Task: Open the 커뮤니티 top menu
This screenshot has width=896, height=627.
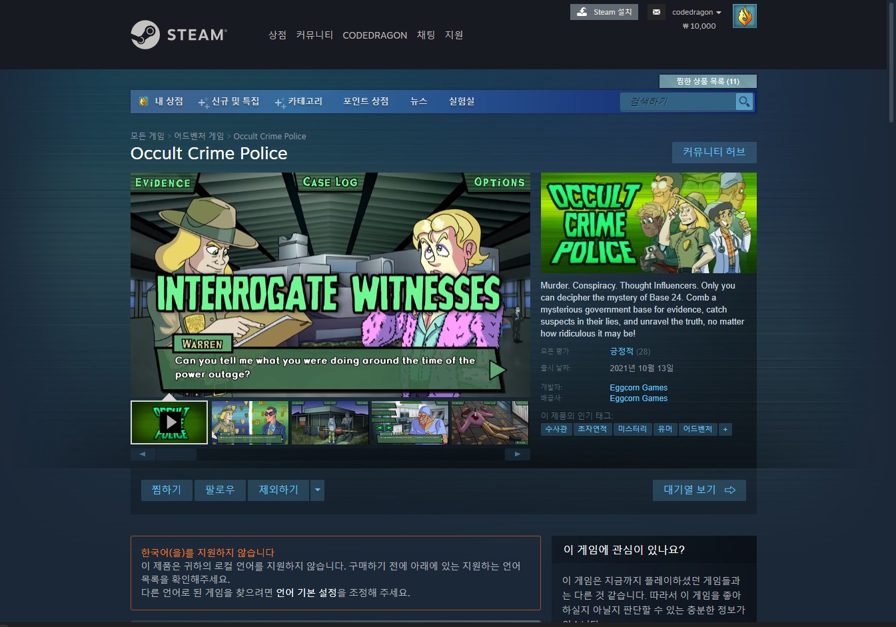Action: pyautogui.click(x=314, y=35)
